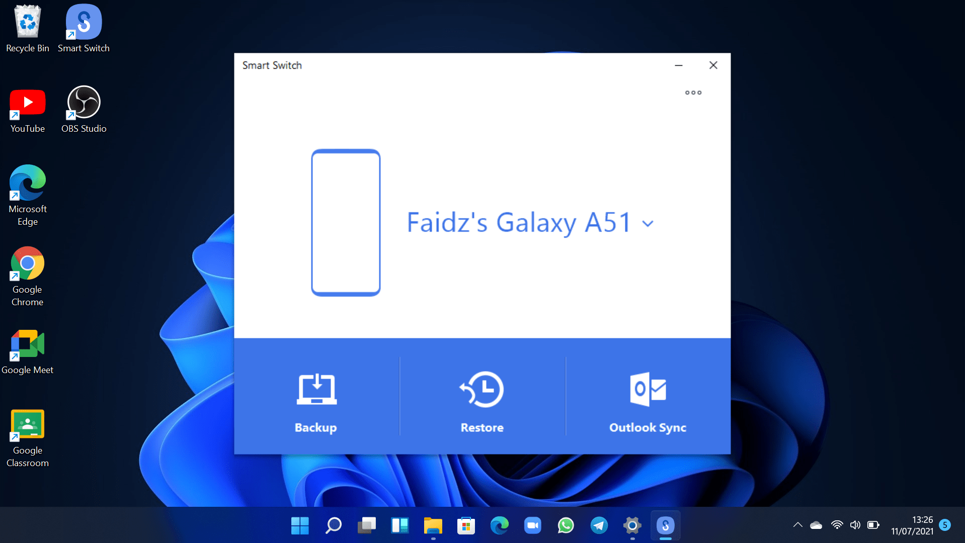Image resolution: width=965 pixels, height=543 pixels.
Task: Open taskbar Search magnifier
Action: pyautogui.click(x=333, y=526)
